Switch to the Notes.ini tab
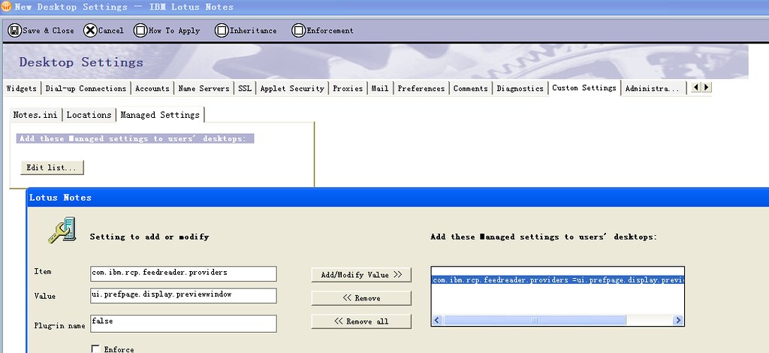769x353 pixels. pyautogui.click(x=35, y=115)
